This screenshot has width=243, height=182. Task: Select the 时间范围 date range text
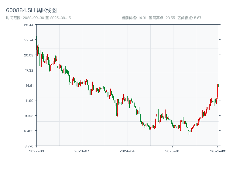(x=39, y=18)
